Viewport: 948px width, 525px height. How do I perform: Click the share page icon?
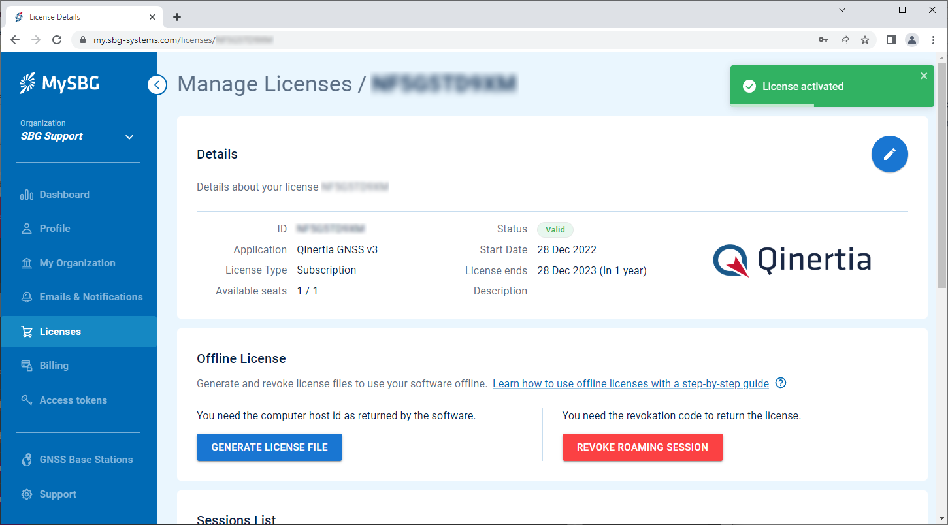pos(844,40)
